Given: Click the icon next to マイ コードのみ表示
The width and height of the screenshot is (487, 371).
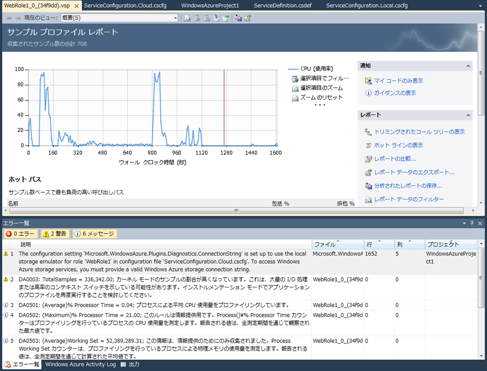Looking at the screenshot, I should point(368,81).
